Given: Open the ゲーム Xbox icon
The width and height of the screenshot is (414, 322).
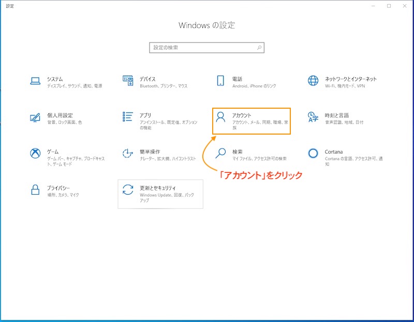Looking at the screenshot, I should (x=35, y=153).
